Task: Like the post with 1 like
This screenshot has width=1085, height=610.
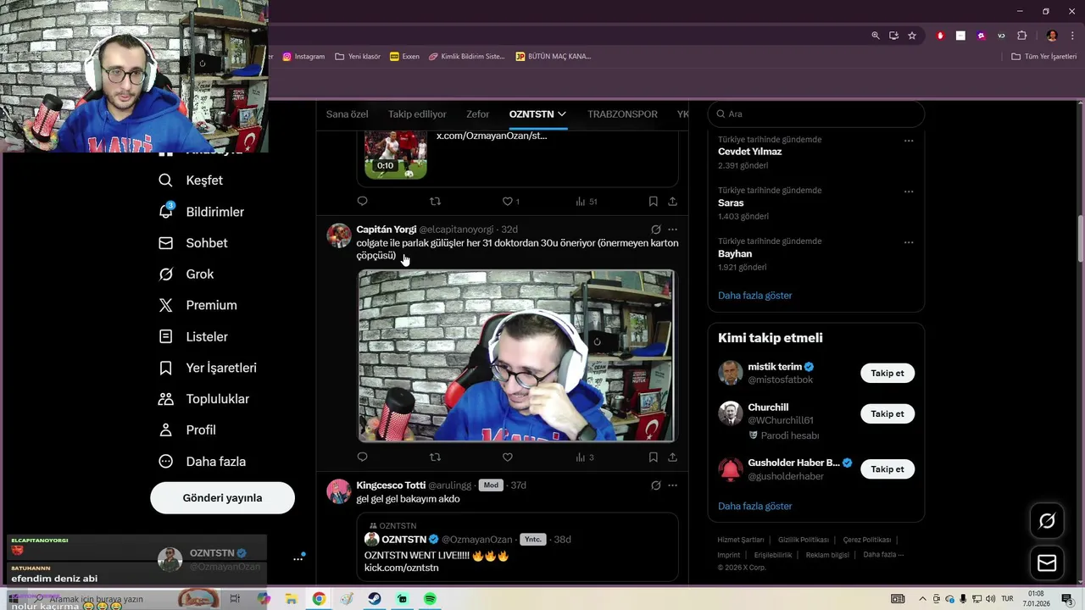Action: 510,202
